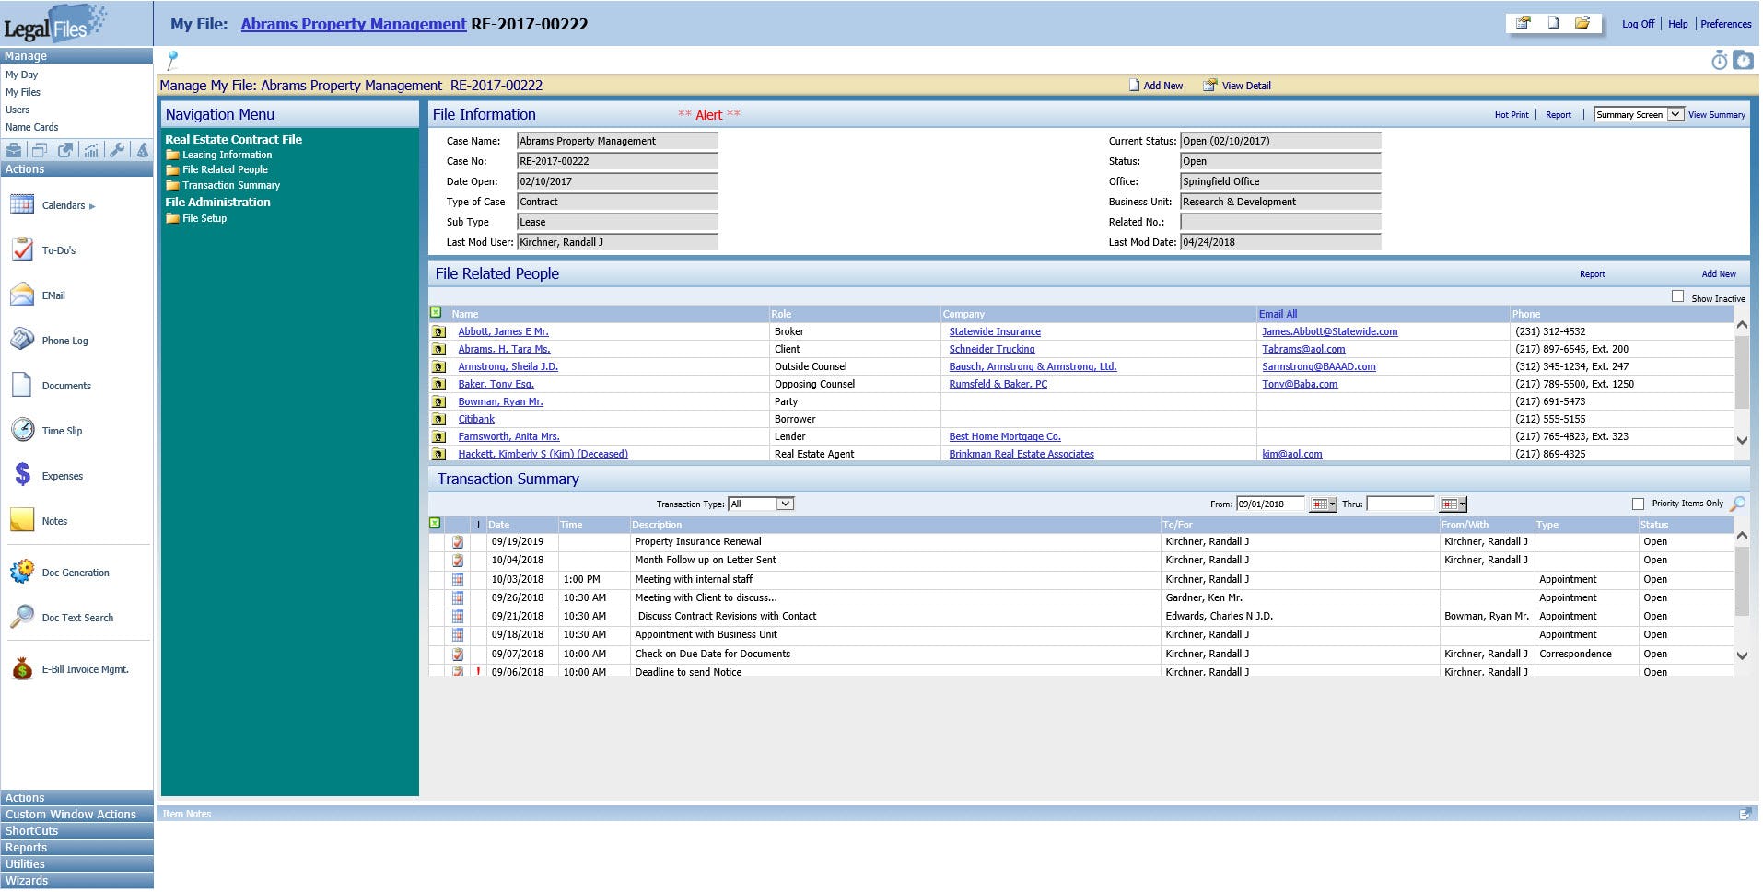Open the Transaction Type dropdown
This screenshot has height=892, width=1763.
point(761,504)
